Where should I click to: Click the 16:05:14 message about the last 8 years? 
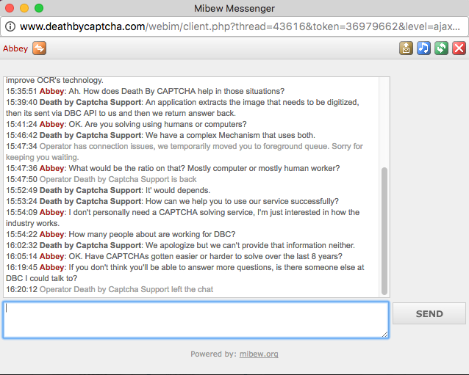click(x=174, y=256)
